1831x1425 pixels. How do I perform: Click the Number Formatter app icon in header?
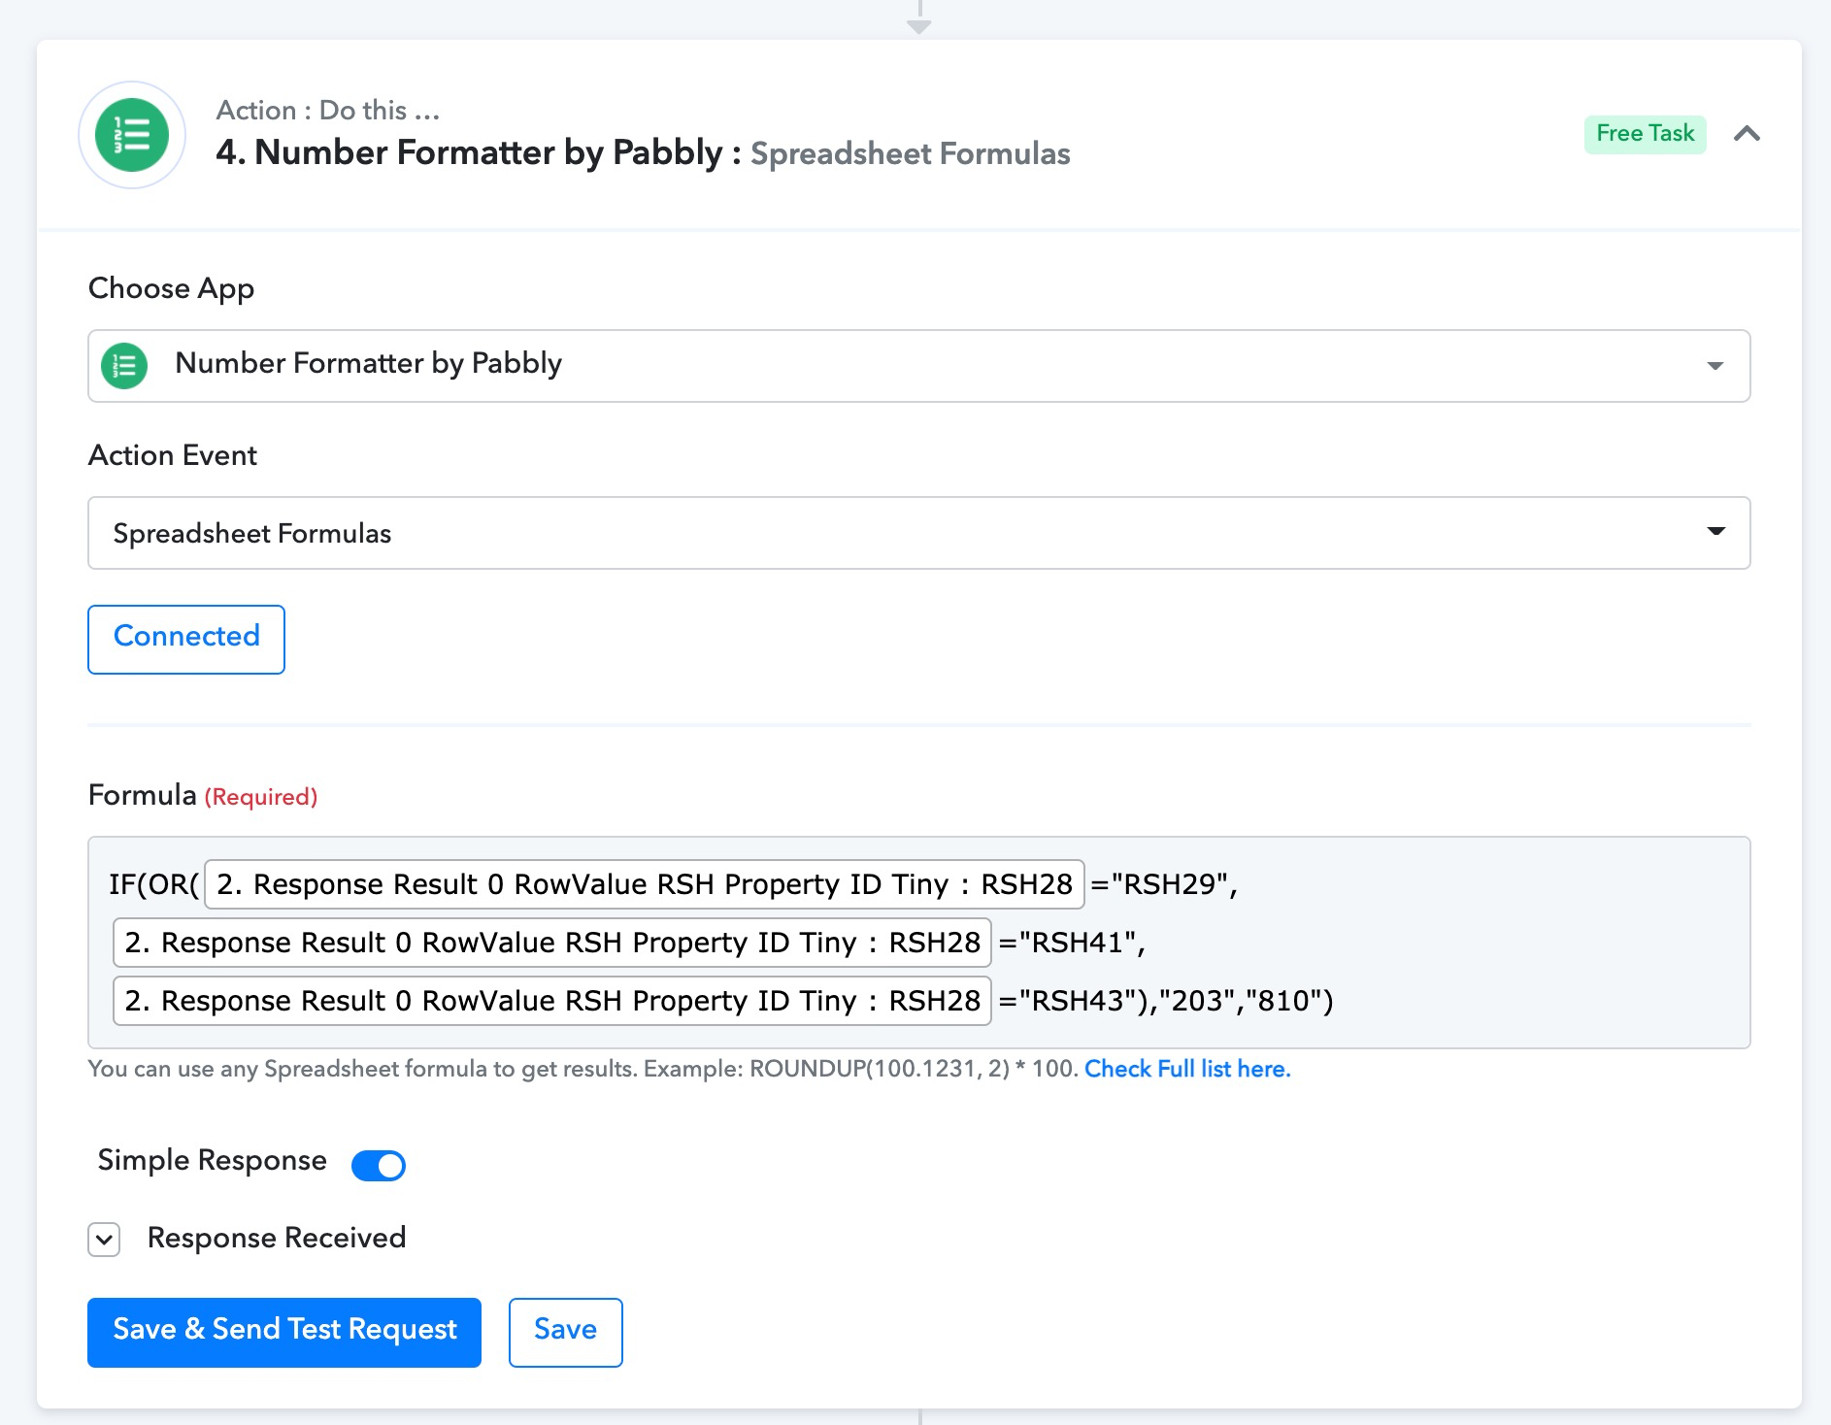[132, 135]
